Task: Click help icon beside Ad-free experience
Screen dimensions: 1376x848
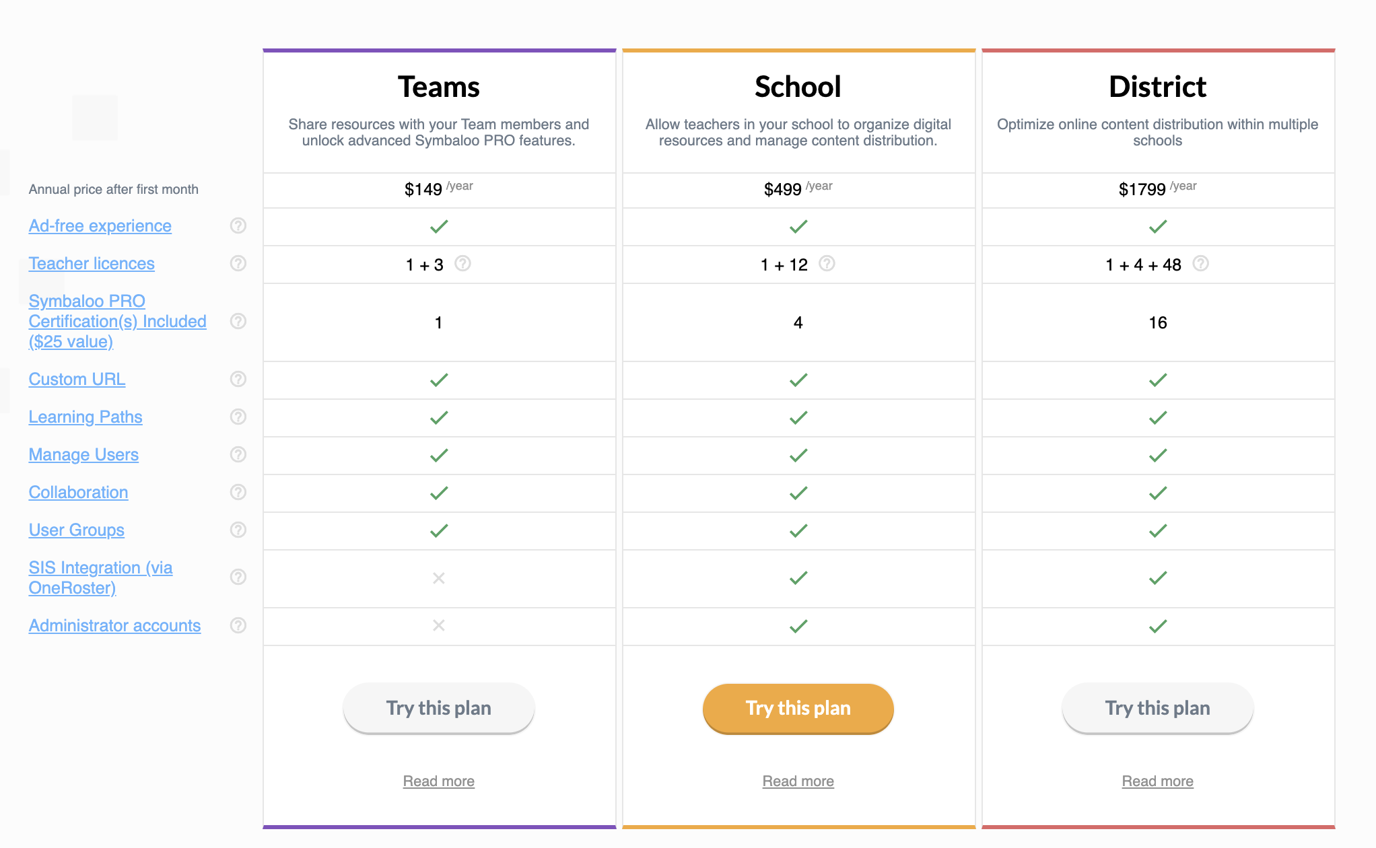Action: (238, 225)
